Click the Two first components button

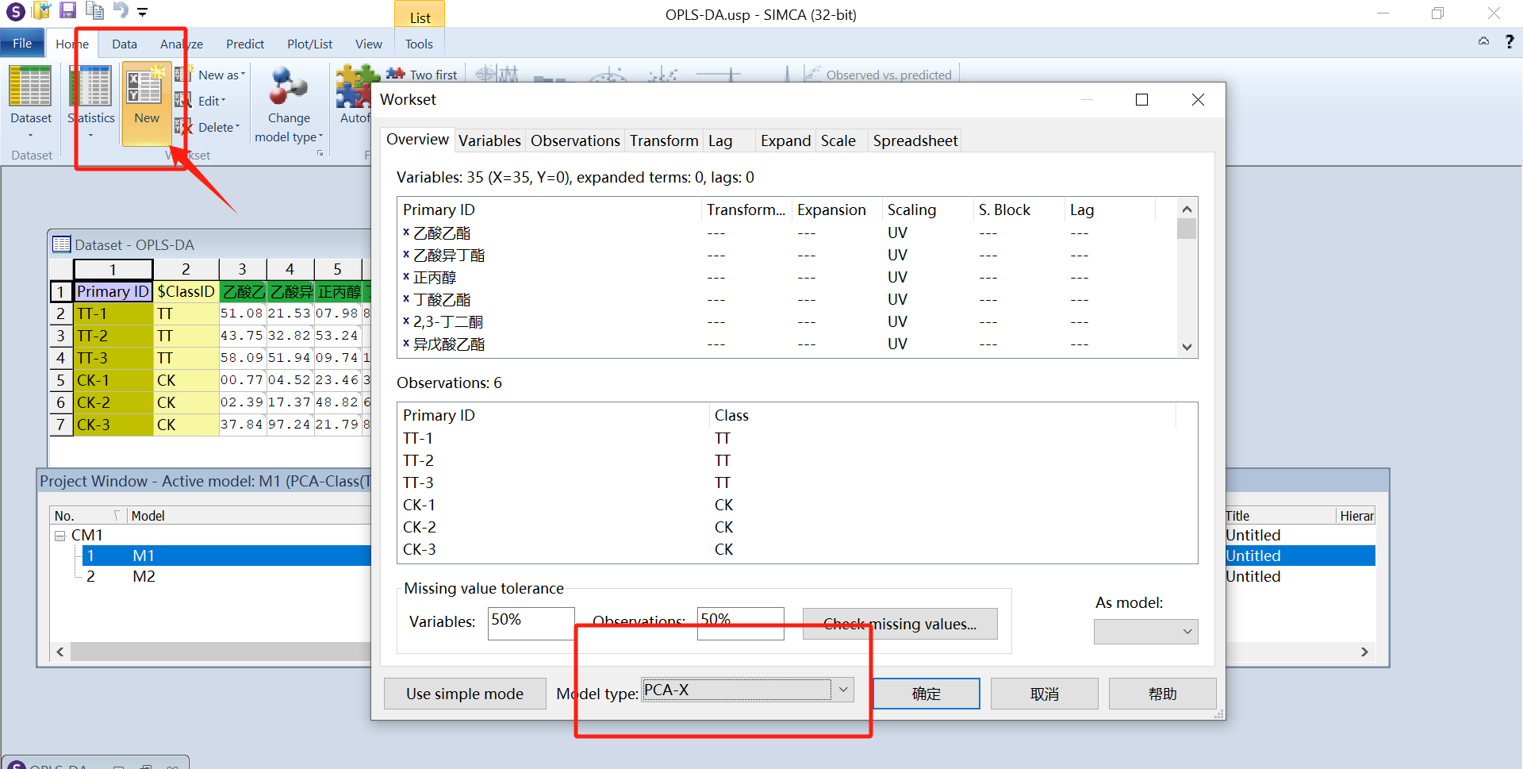coord(422,75)
